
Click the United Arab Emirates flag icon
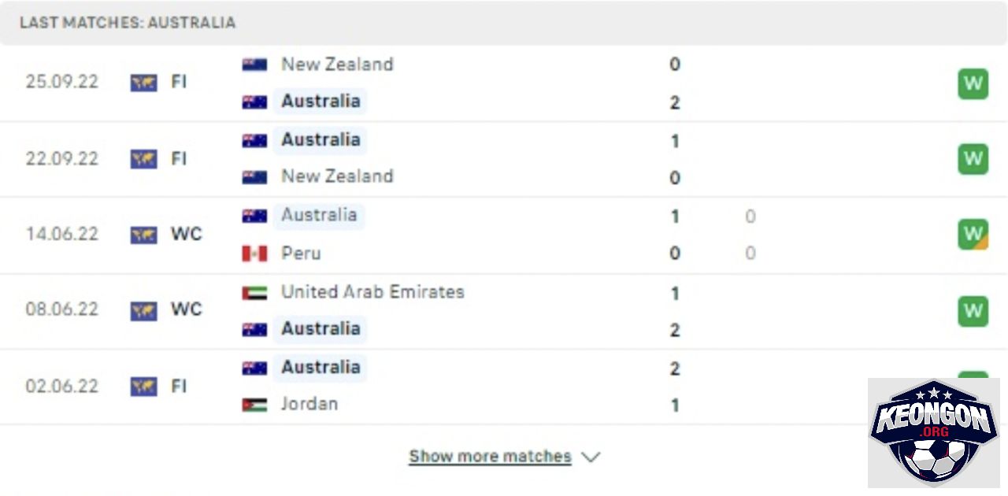[254, 292]
